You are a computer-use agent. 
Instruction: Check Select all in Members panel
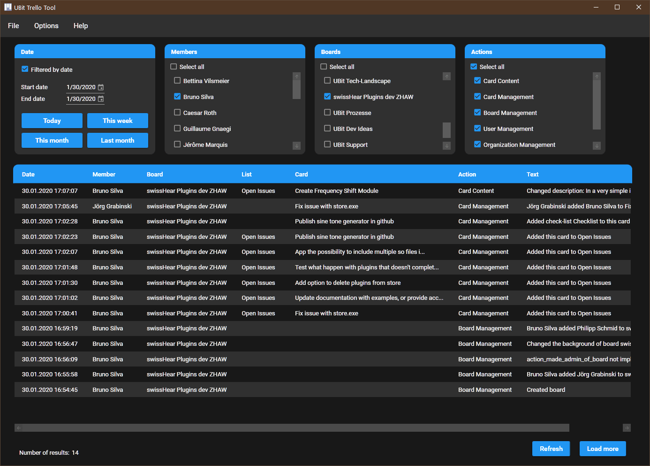click(174, 67)
